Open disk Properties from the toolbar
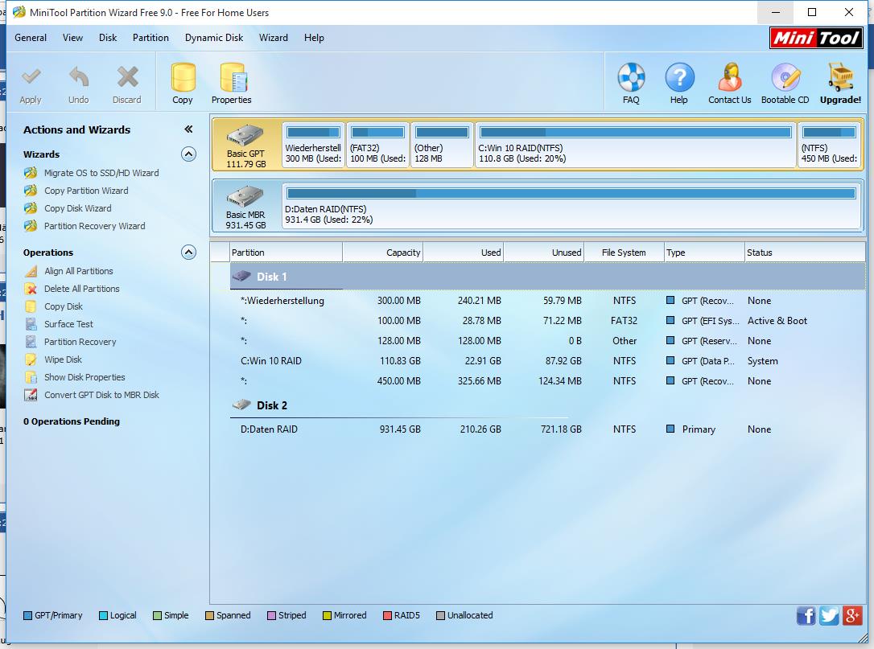The width and height of the screenshot is (874, 649). [233, 77]
